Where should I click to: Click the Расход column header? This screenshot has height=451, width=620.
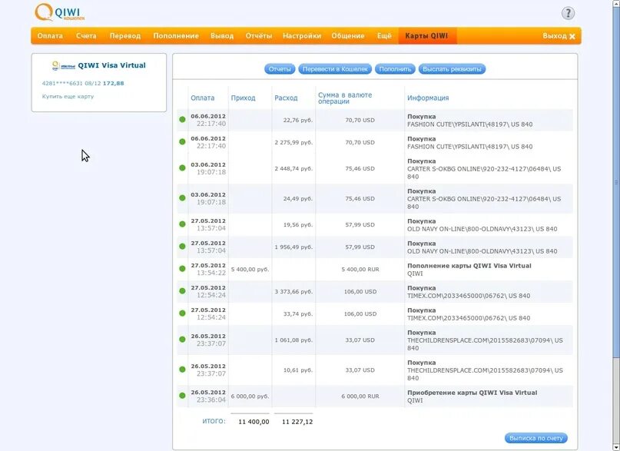coord(286,98)
